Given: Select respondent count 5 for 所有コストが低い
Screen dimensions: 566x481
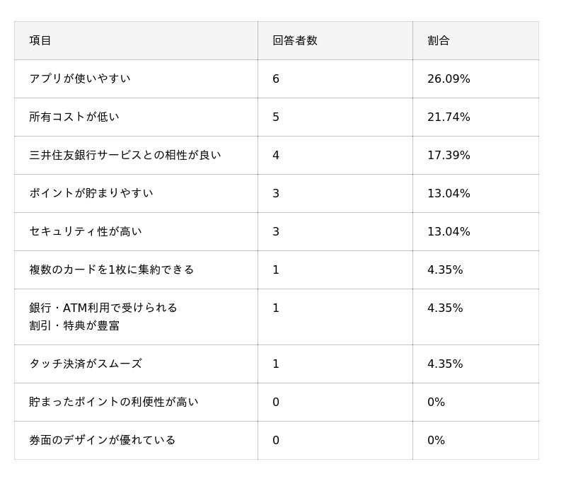Looking at the screenshot, I should click(x=276, y=117).
